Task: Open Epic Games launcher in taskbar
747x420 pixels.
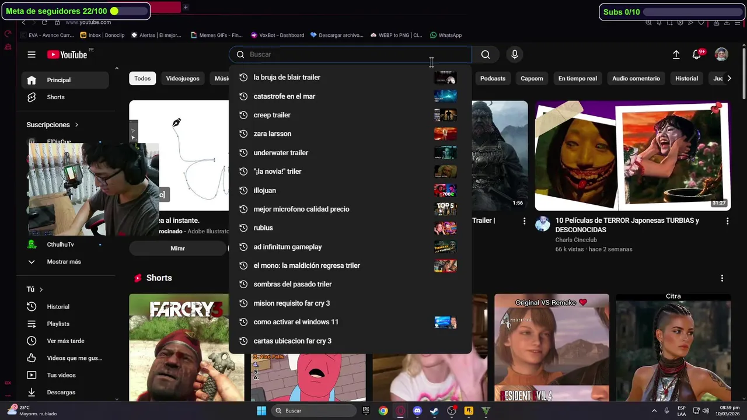Action: click(x=366, y=411)
